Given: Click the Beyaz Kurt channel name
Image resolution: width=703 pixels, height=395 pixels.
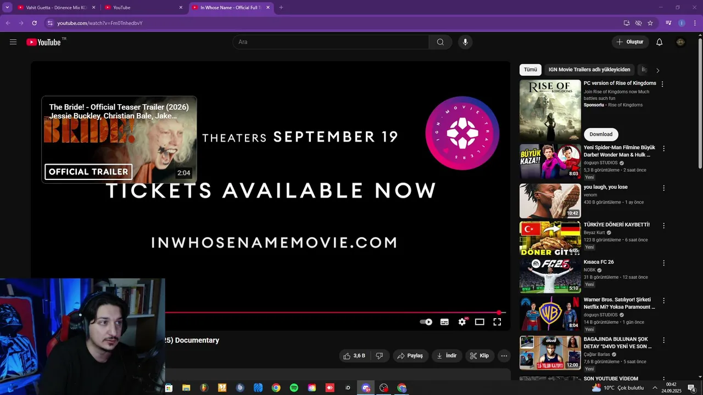Looking at the screenshot, I should point(594,233).
